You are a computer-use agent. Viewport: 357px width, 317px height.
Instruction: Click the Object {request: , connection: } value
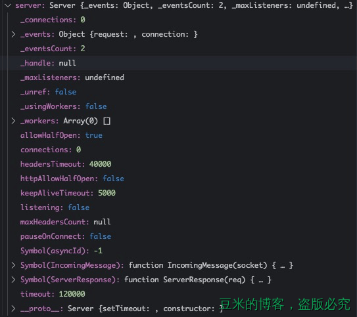(128, 34)
